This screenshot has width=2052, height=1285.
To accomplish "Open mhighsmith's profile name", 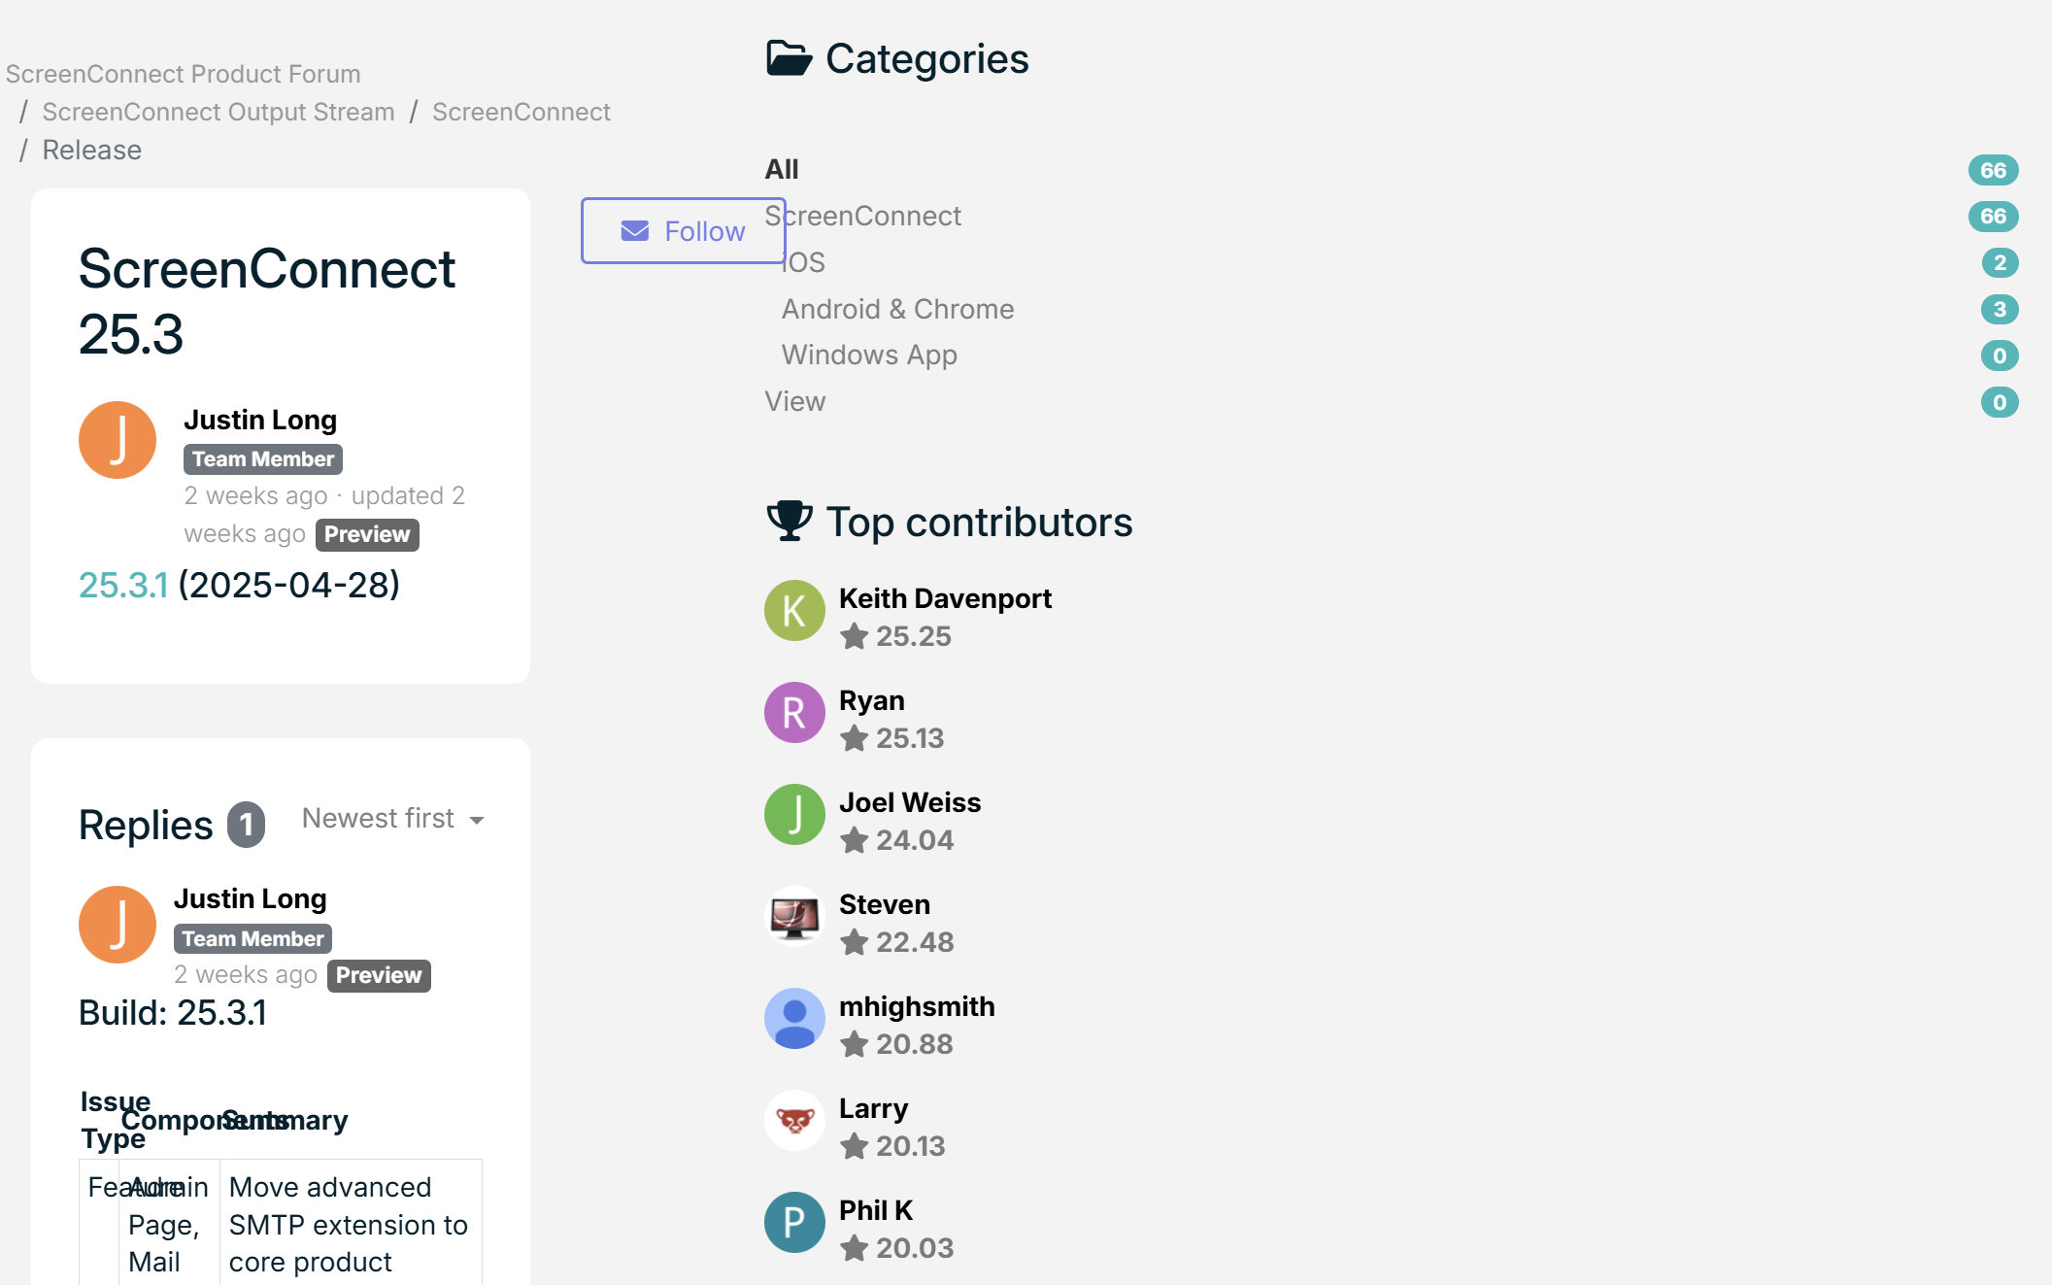I will tap(917, 1006).
